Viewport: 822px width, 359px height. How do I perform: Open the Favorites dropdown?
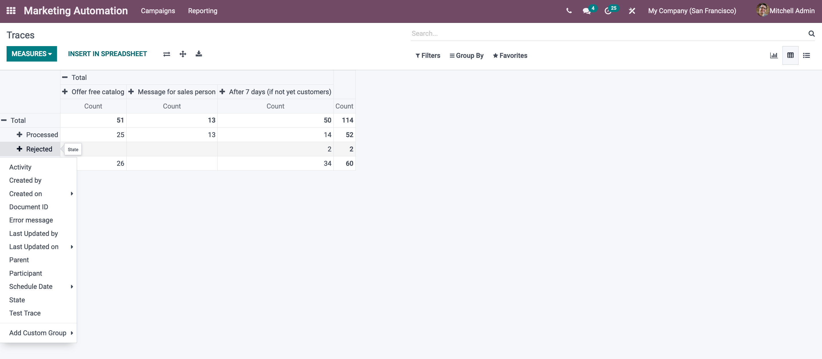point(510,56)
